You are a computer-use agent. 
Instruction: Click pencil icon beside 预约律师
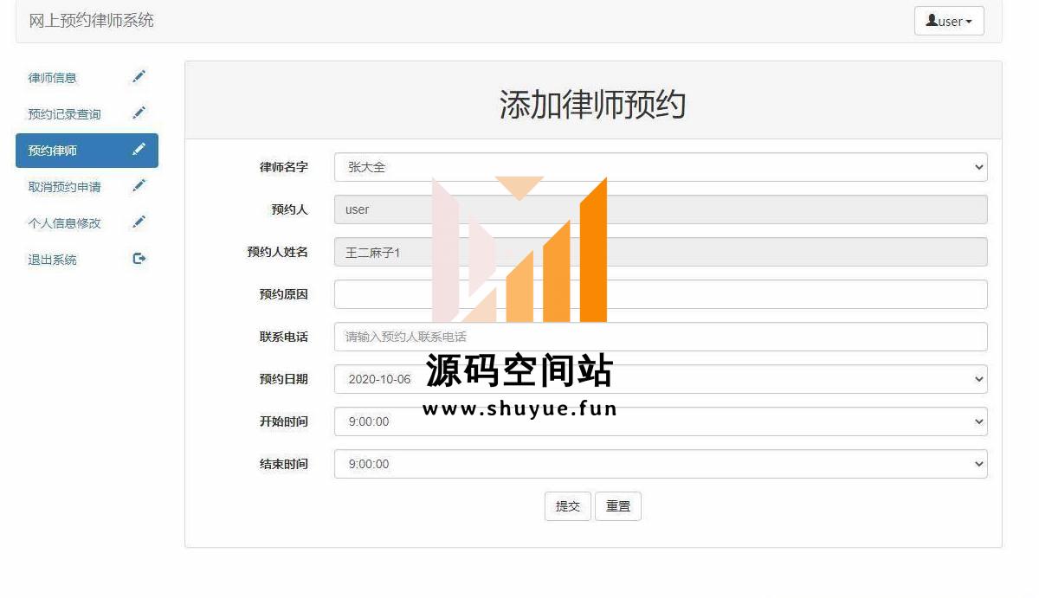click(139, 150)
